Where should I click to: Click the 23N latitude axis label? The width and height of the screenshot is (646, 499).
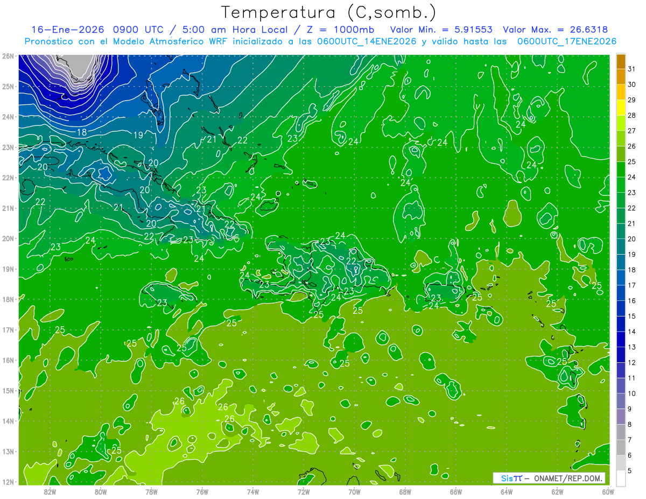pyautogui.click(x=8, y=147)
